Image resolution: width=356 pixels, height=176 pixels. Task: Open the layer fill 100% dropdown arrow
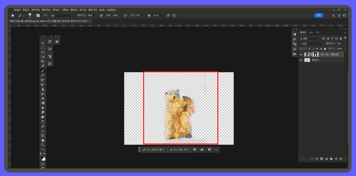345,49
